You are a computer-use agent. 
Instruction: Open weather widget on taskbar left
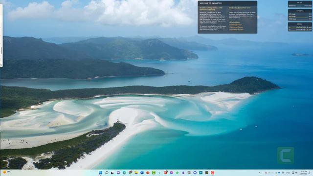click(6, 172)
